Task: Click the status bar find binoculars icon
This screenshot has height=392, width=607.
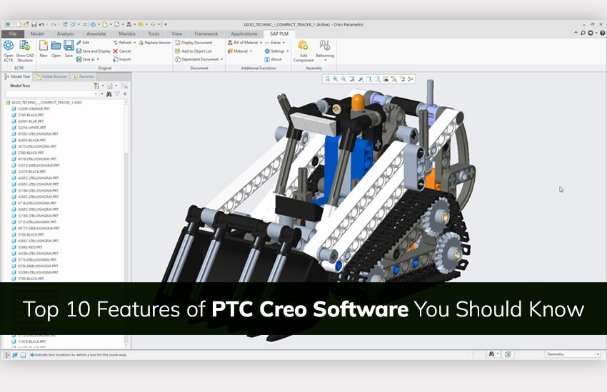Action: click(x=491, y=354)
